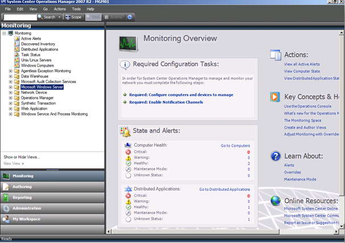Click the Key Concepts play icon

point(275,97)
